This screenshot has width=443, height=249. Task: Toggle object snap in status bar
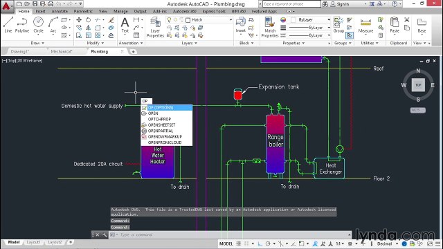point(302,243)
